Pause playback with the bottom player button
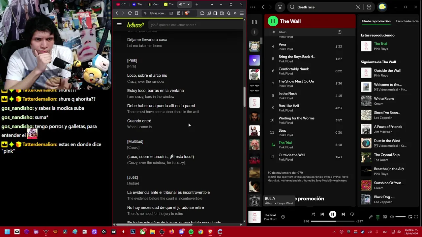Screen dimensions: 422x237 [x=333, y=214]
